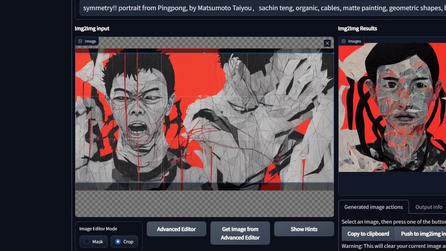Click the top-center crop handle
Image resolution: width=446 pixels, height=251 pixels.
pos(204,53)
